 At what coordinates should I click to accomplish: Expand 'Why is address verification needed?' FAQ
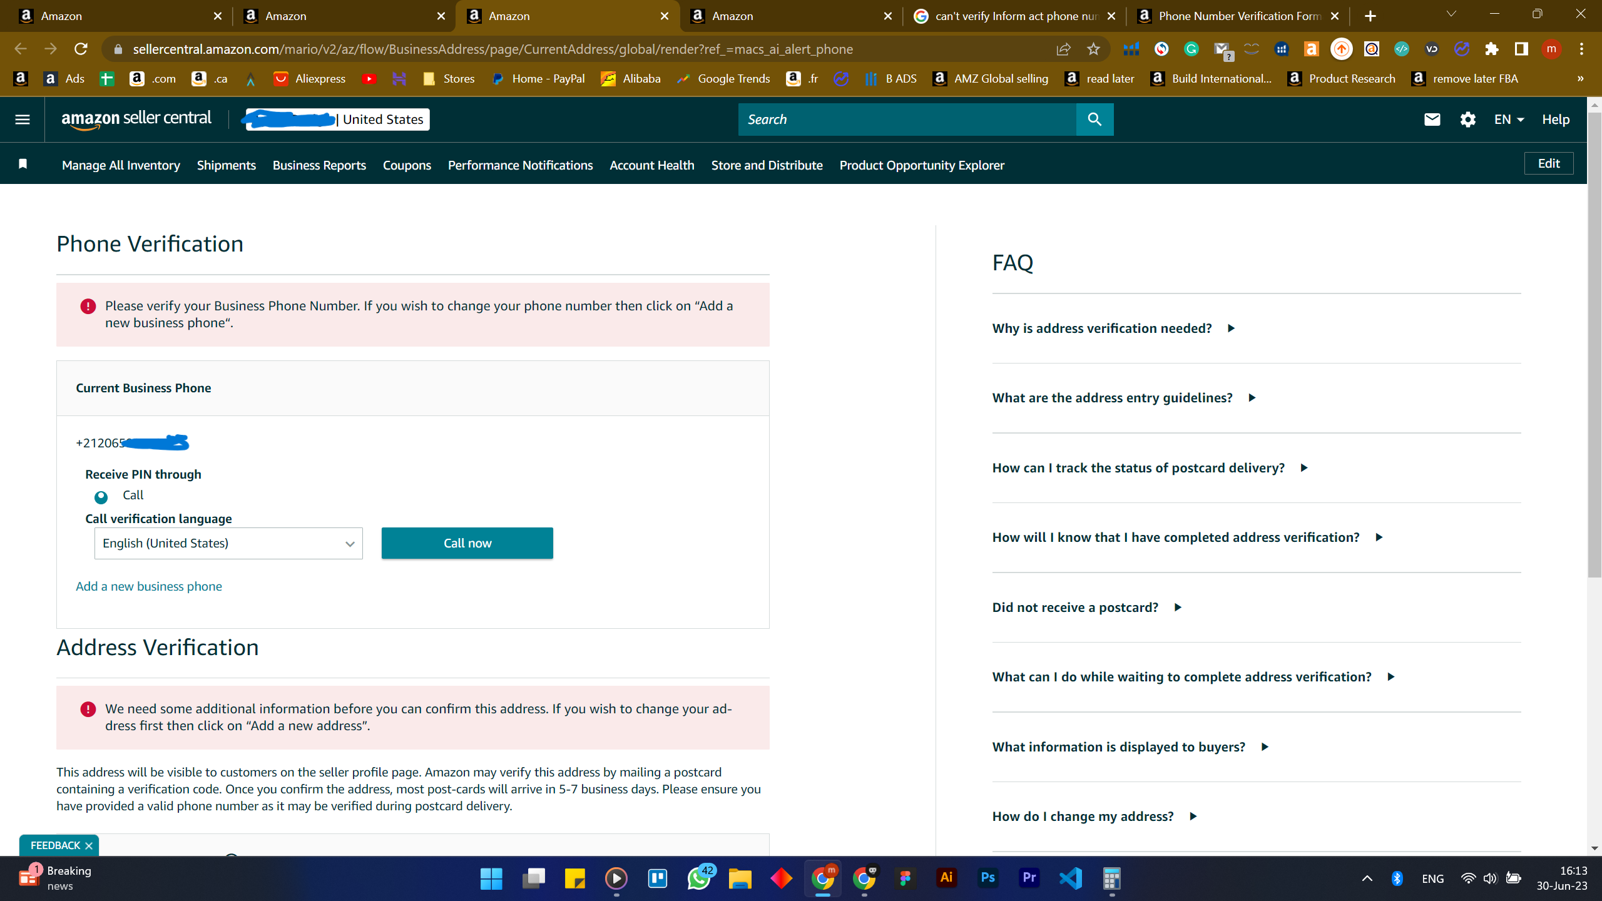coord(1114,328)
